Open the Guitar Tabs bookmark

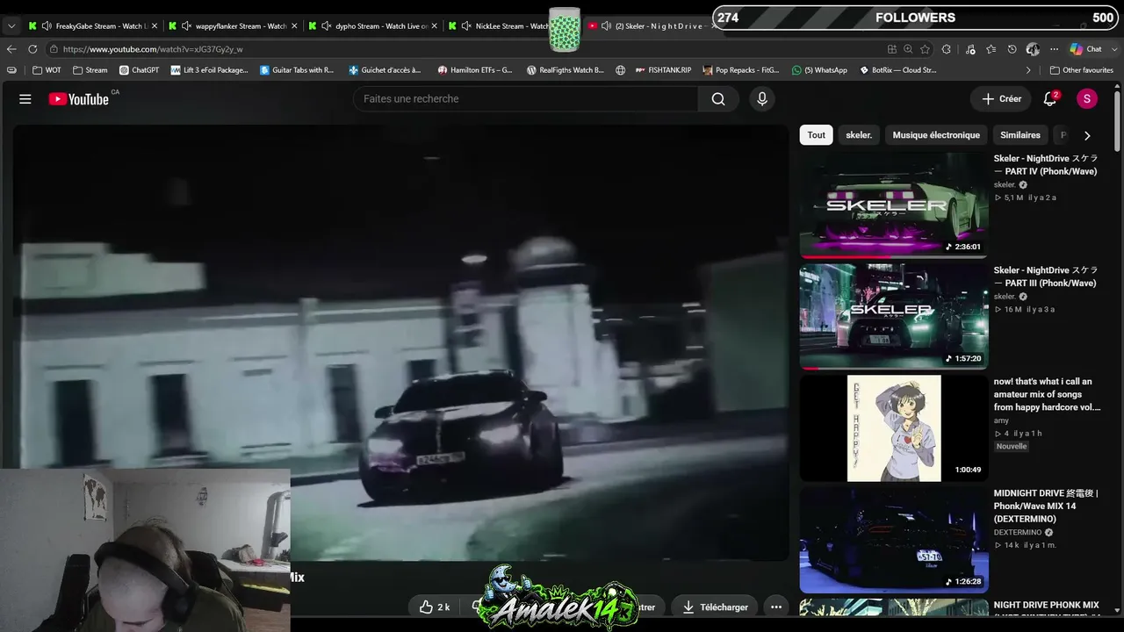[x=297, y=70]
